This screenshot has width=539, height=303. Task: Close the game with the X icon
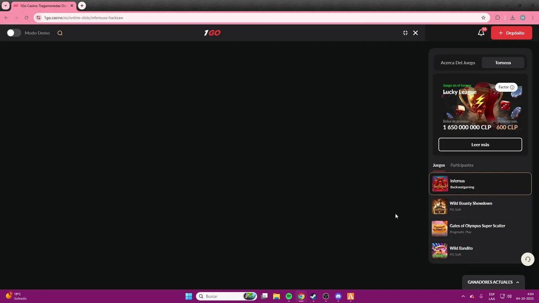(415, 33)
